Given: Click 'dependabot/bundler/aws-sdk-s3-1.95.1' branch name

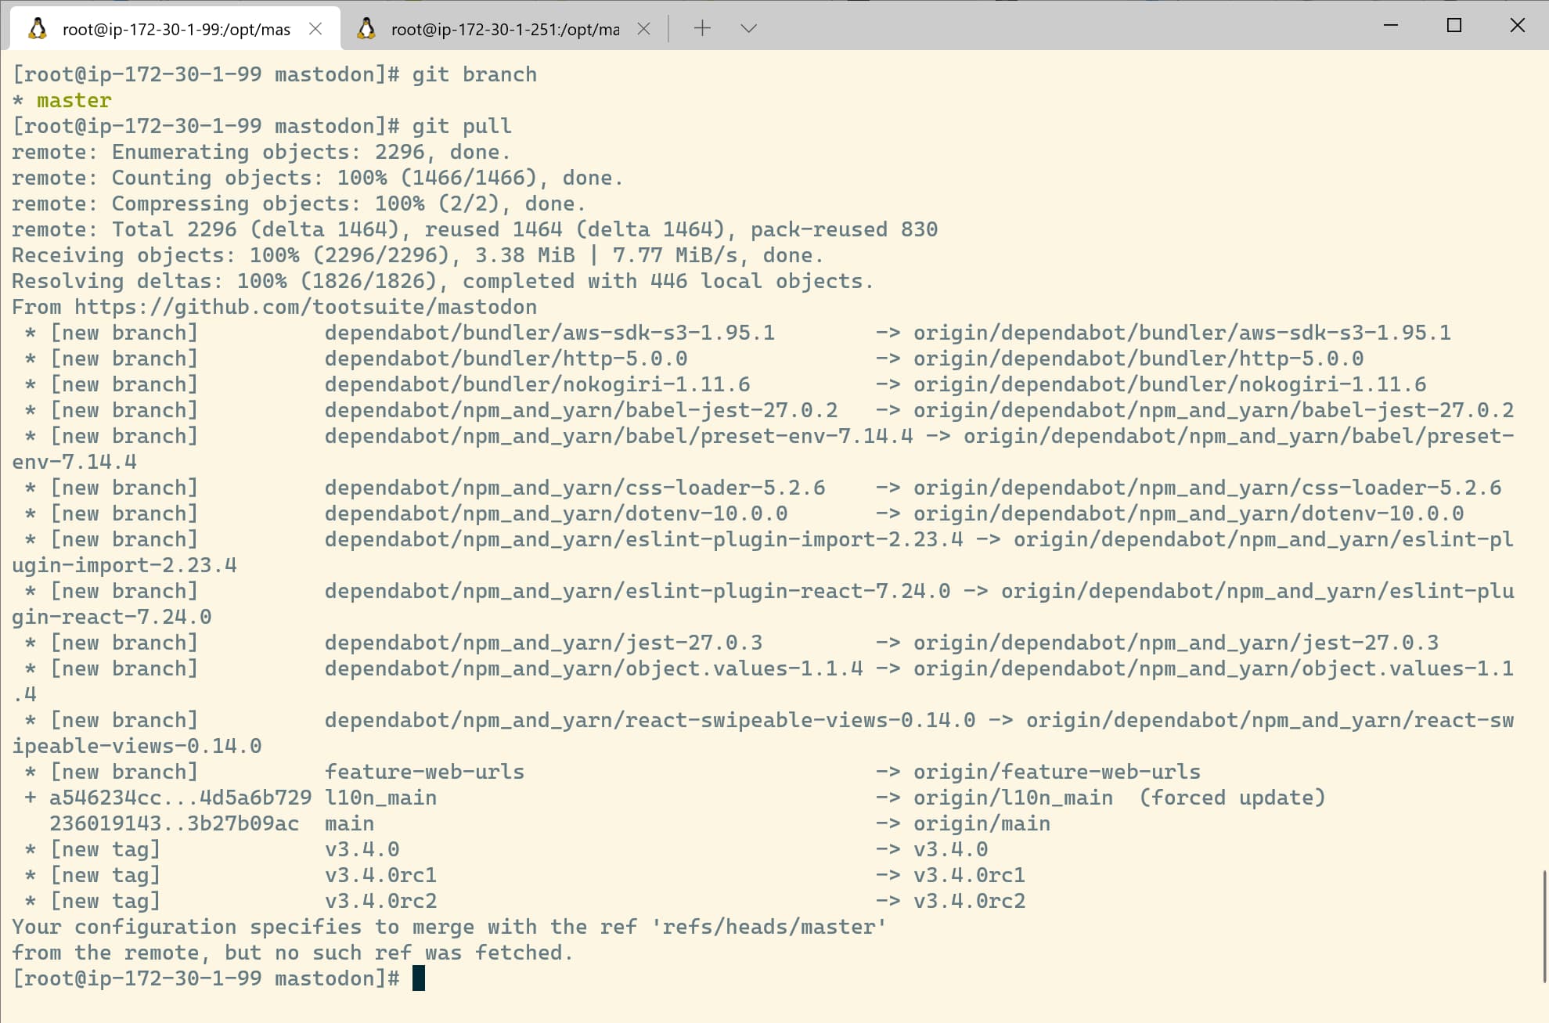Looking at the screenshot, I should pyautogui.click(x=549, y=333).
